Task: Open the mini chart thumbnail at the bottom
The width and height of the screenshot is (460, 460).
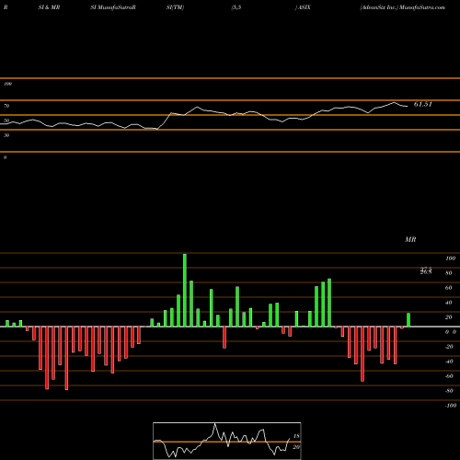Action: tap(227, 441)
